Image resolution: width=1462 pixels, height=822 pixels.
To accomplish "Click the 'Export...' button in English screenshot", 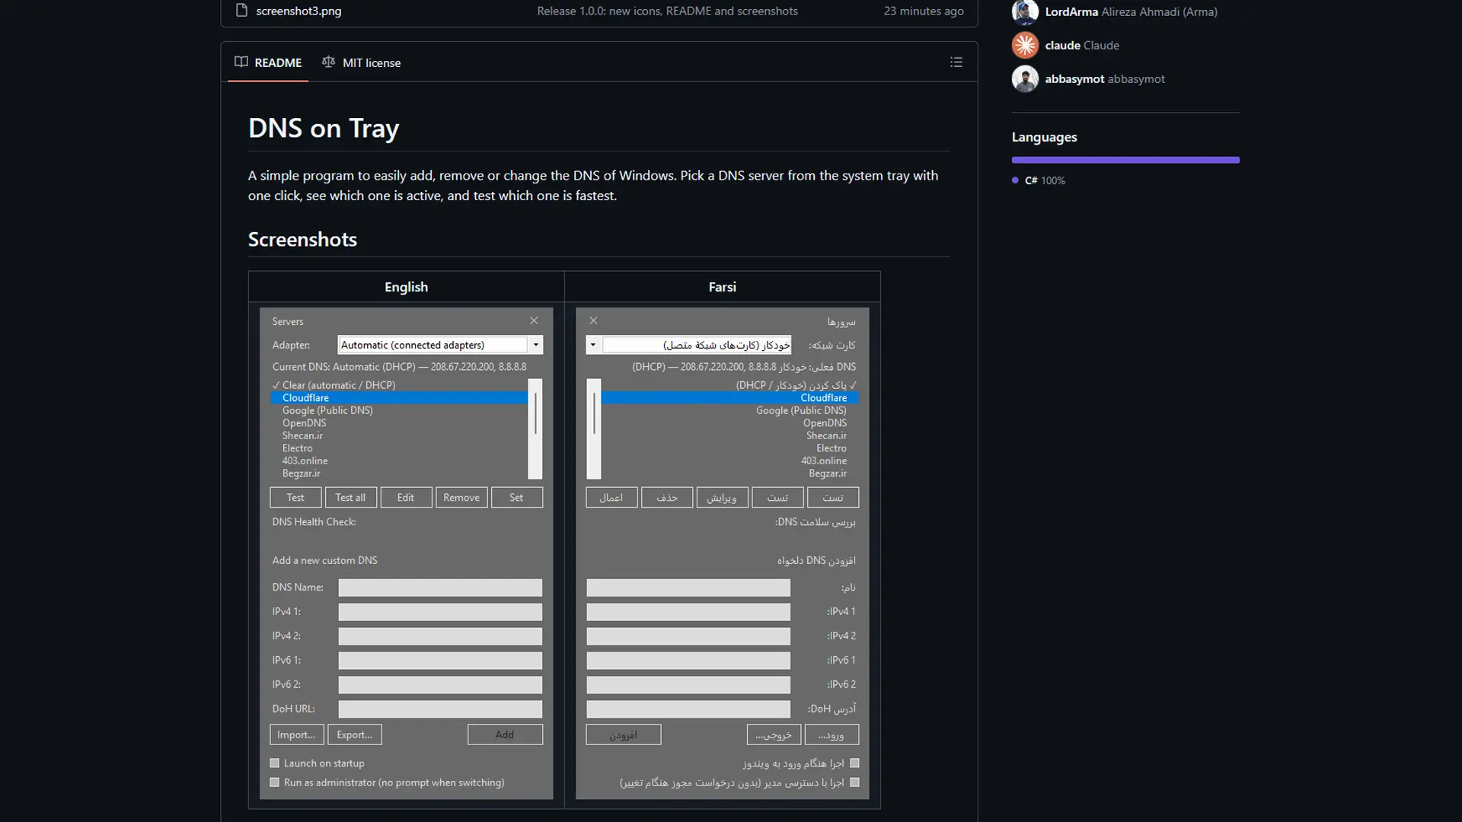I will pos(355,734).
